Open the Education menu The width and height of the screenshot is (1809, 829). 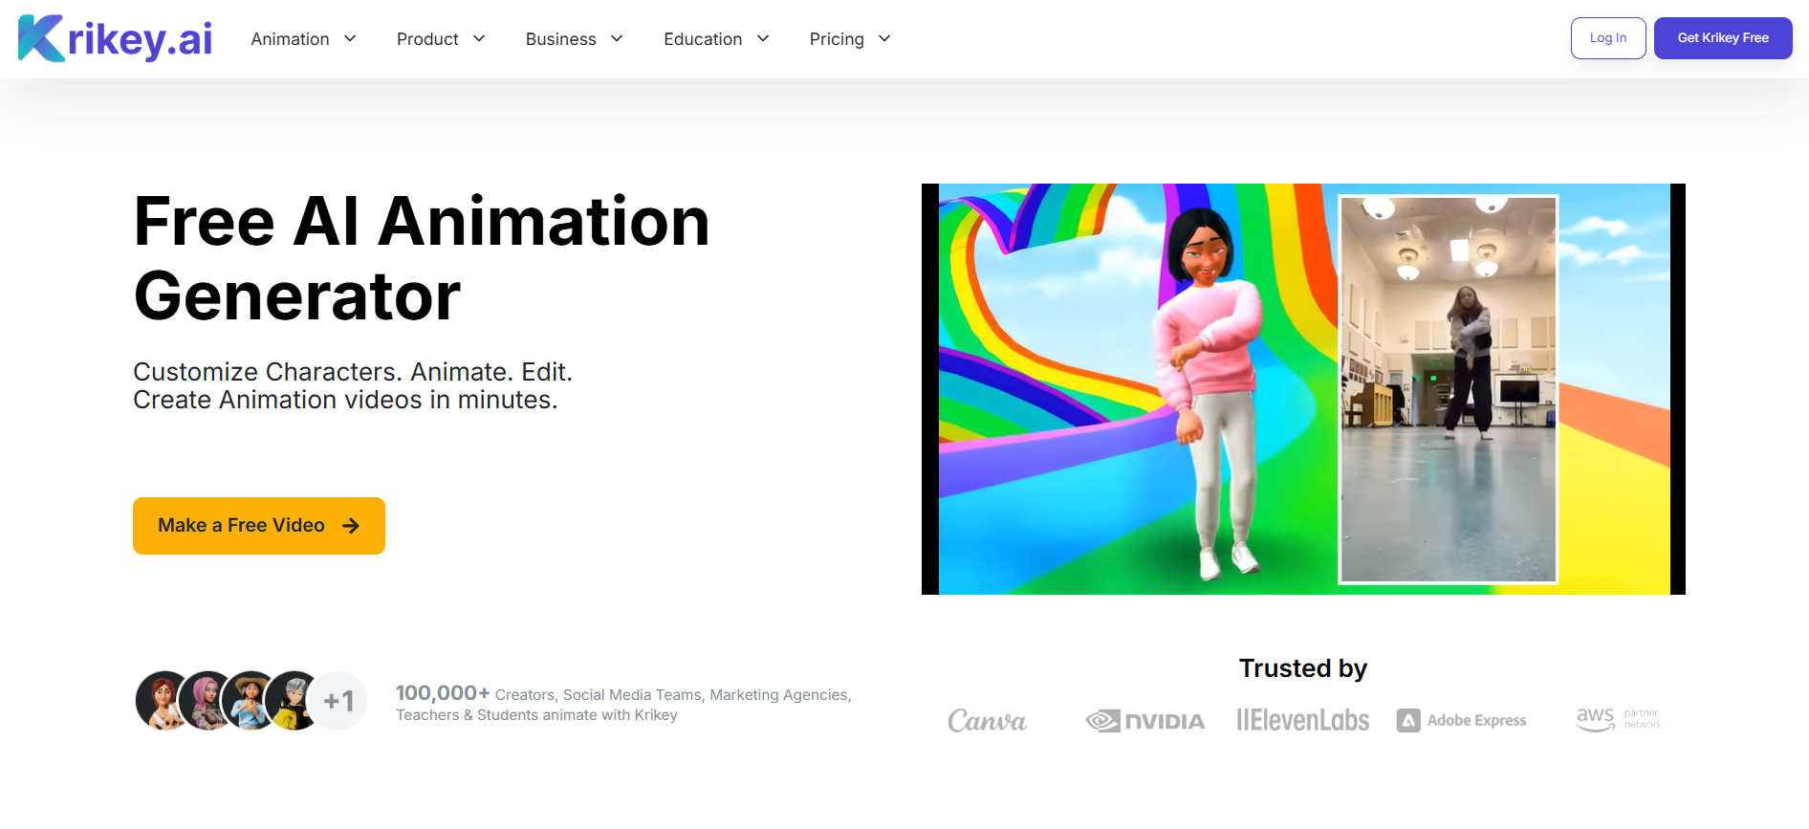pos(703,39)
